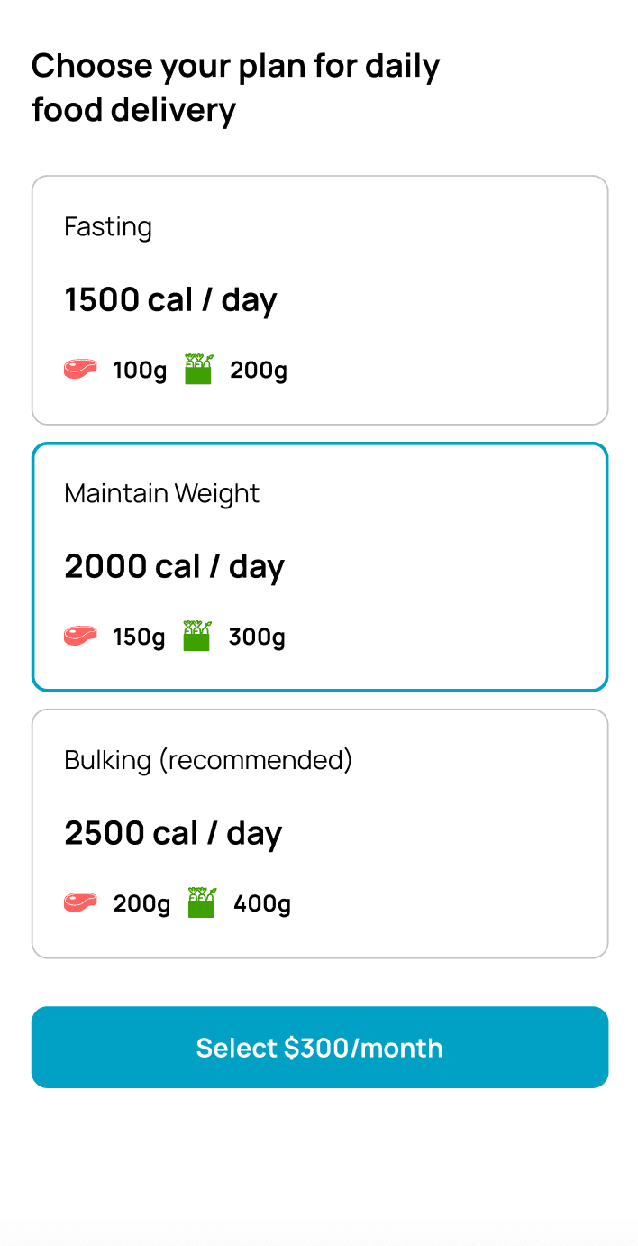Screen dimensions: 638x1246
Task: Click the vegetable bag icon in Bulking plan
Action: 202,902
